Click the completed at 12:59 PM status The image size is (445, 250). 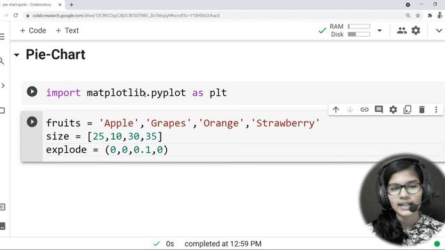click(222, 244)
